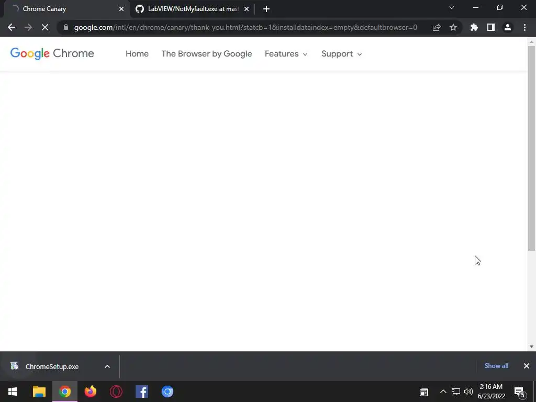Screen dimensions: 536x402
Task: Open the Windows Start menu
Action: click(x=13, y=392)
